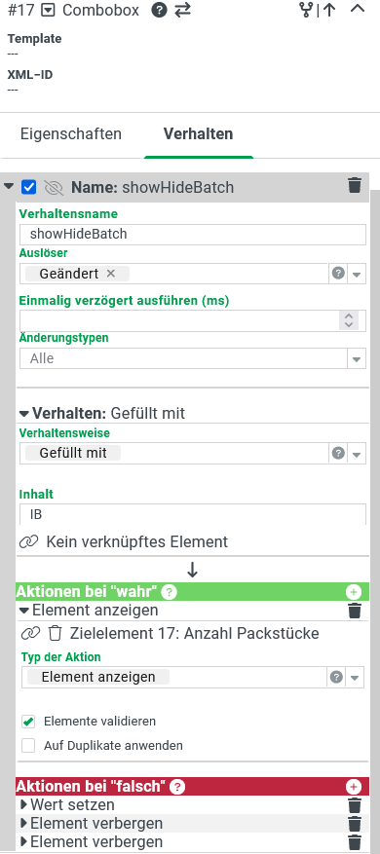Viewport: 380px width, 854px height.
Task: Open the Änderungstypen dropdown showing Alle
Action: [193, 359]
